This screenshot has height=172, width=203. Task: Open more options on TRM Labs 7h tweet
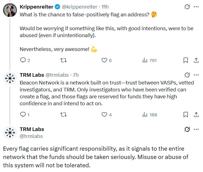pyautogui.click(x=196, y=75)
